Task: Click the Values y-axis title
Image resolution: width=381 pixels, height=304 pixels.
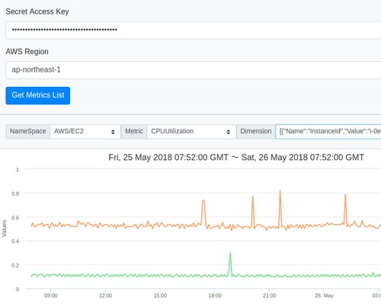Action: tap(4, 229)
